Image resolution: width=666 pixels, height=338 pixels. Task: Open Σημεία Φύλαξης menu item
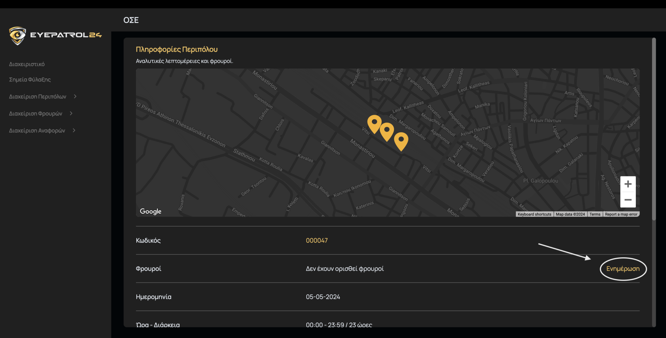coord(30,80)
